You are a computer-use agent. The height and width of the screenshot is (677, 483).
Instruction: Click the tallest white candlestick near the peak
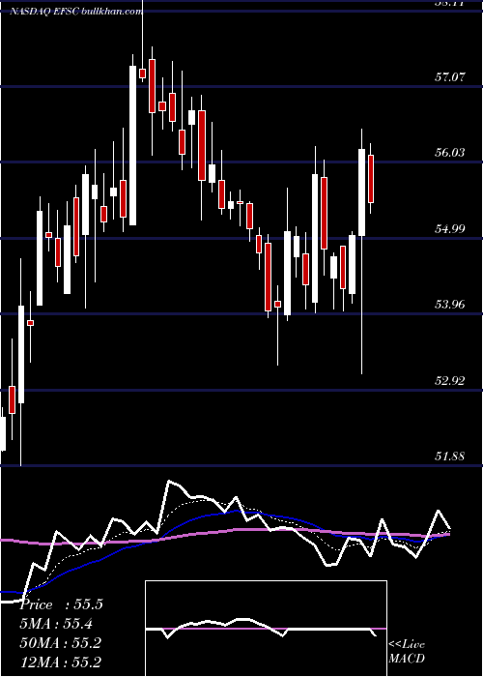(133, 145)
